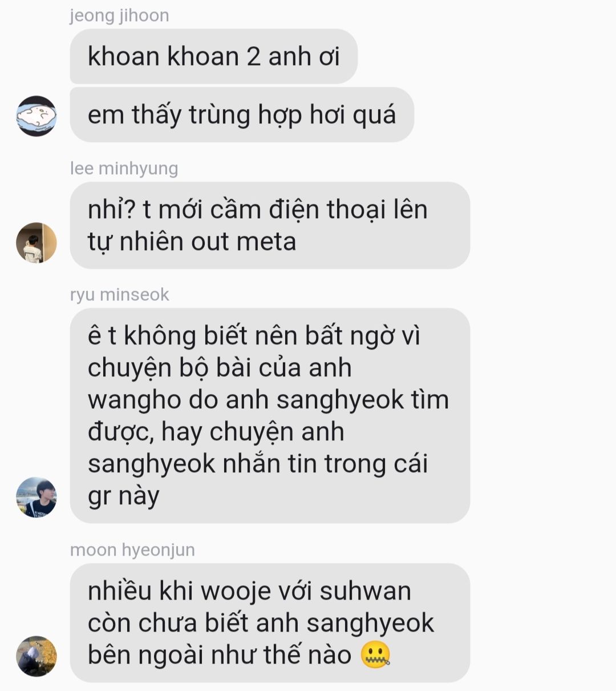Tap ryu minseok's long message bubble
Viewport: 616px width, 691px height.
(270, 416)
